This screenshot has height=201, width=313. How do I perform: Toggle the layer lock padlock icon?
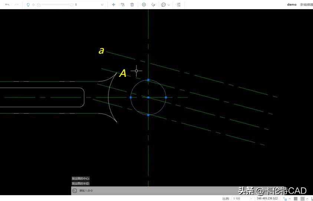39,5
